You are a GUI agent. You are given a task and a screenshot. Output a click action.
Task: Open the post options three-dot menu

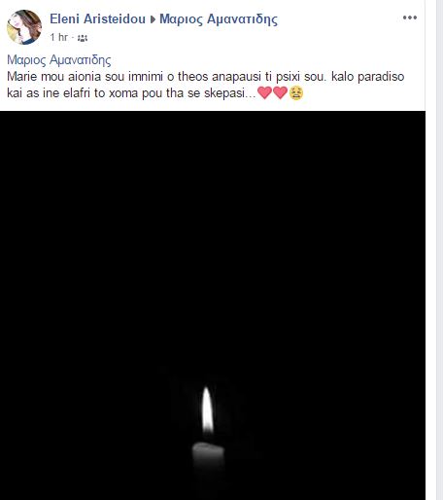tap(410, 18)
